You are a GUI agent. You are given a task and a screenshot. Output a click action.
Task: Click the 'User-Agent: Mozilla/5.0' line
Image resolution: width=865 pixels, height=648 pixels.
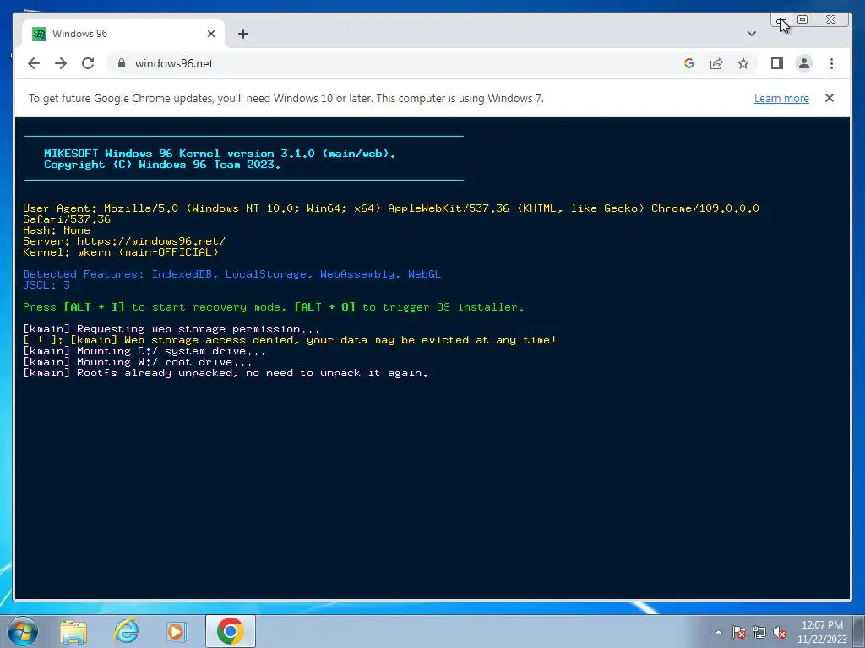[391, 213]
